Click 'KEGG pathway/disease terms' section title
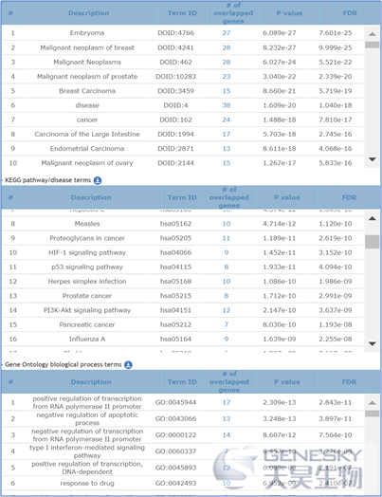This screenshot has height=497, width=382. [x=47, y=180]
